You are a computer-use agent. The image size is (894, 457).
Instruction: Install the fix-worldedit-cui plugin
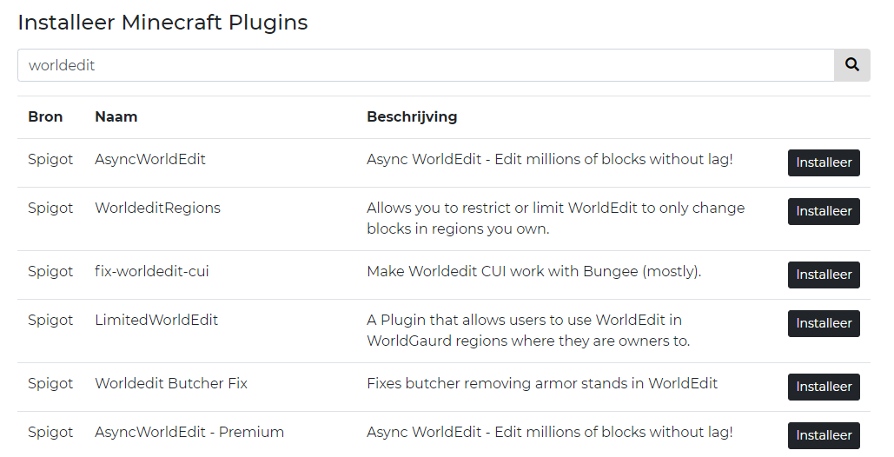click(823, 275)
